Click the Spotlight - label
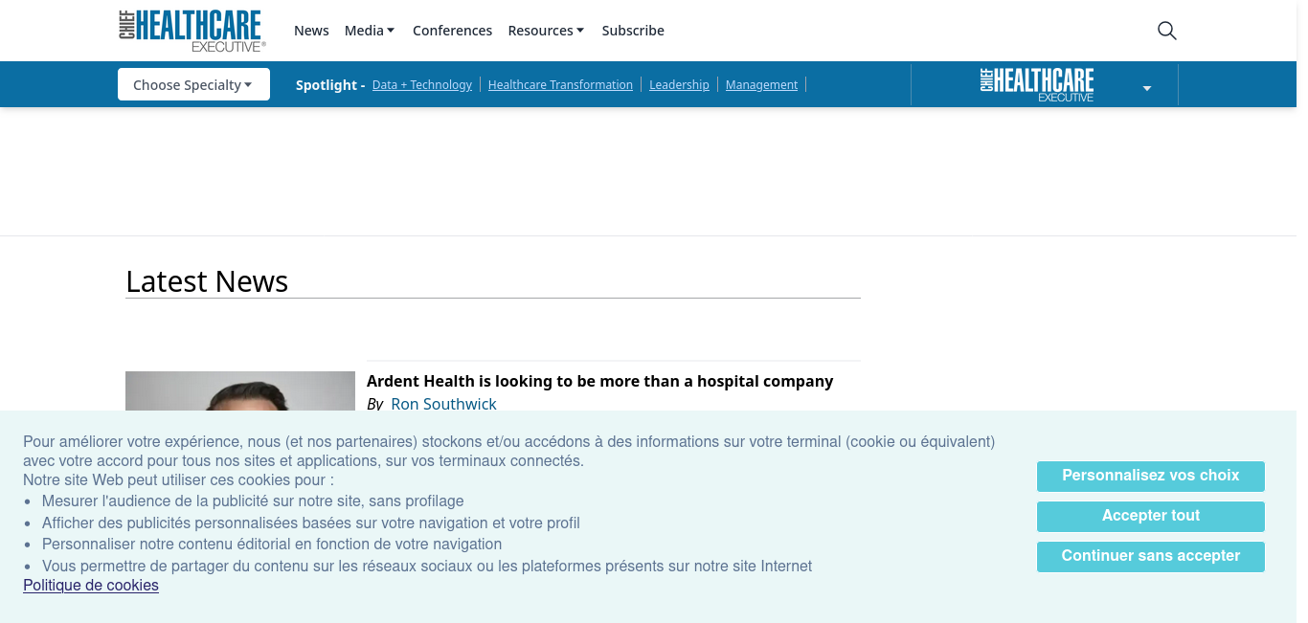Image resolution: width=1308 pixels, height=623 pixels. point(330,85)
